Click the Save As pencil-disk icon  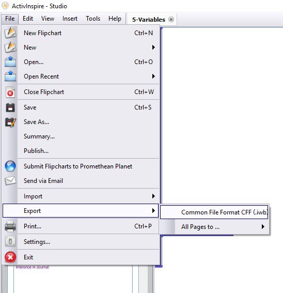[10, 122]
